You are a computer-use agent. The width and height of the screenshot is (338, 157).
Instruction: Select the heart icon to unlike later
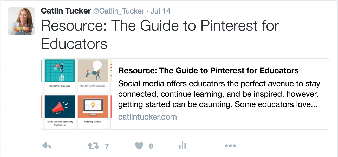(x=139, y=146)
